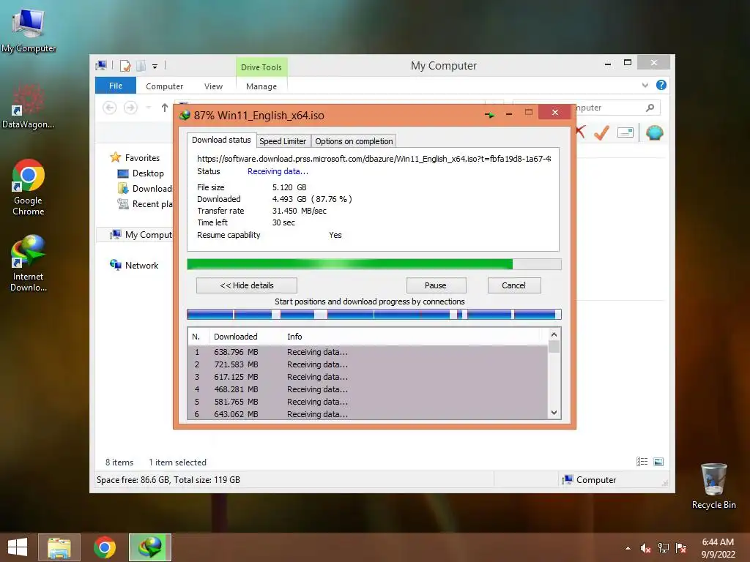Select Internet Download Manager taskbar icon
This screenshot has height=562, width=750.
(149, 547)
